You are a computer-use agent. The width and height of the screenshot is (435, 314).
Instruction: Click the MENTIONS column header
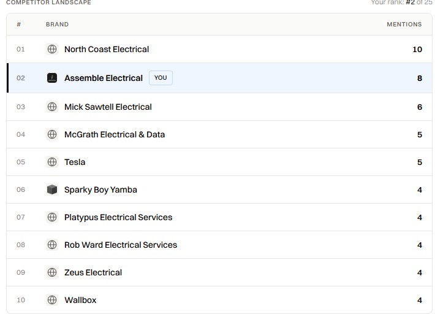(x=404, y=25)
